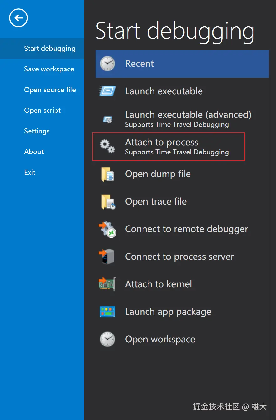Click the Open dump file folder icon

point(107,174)
